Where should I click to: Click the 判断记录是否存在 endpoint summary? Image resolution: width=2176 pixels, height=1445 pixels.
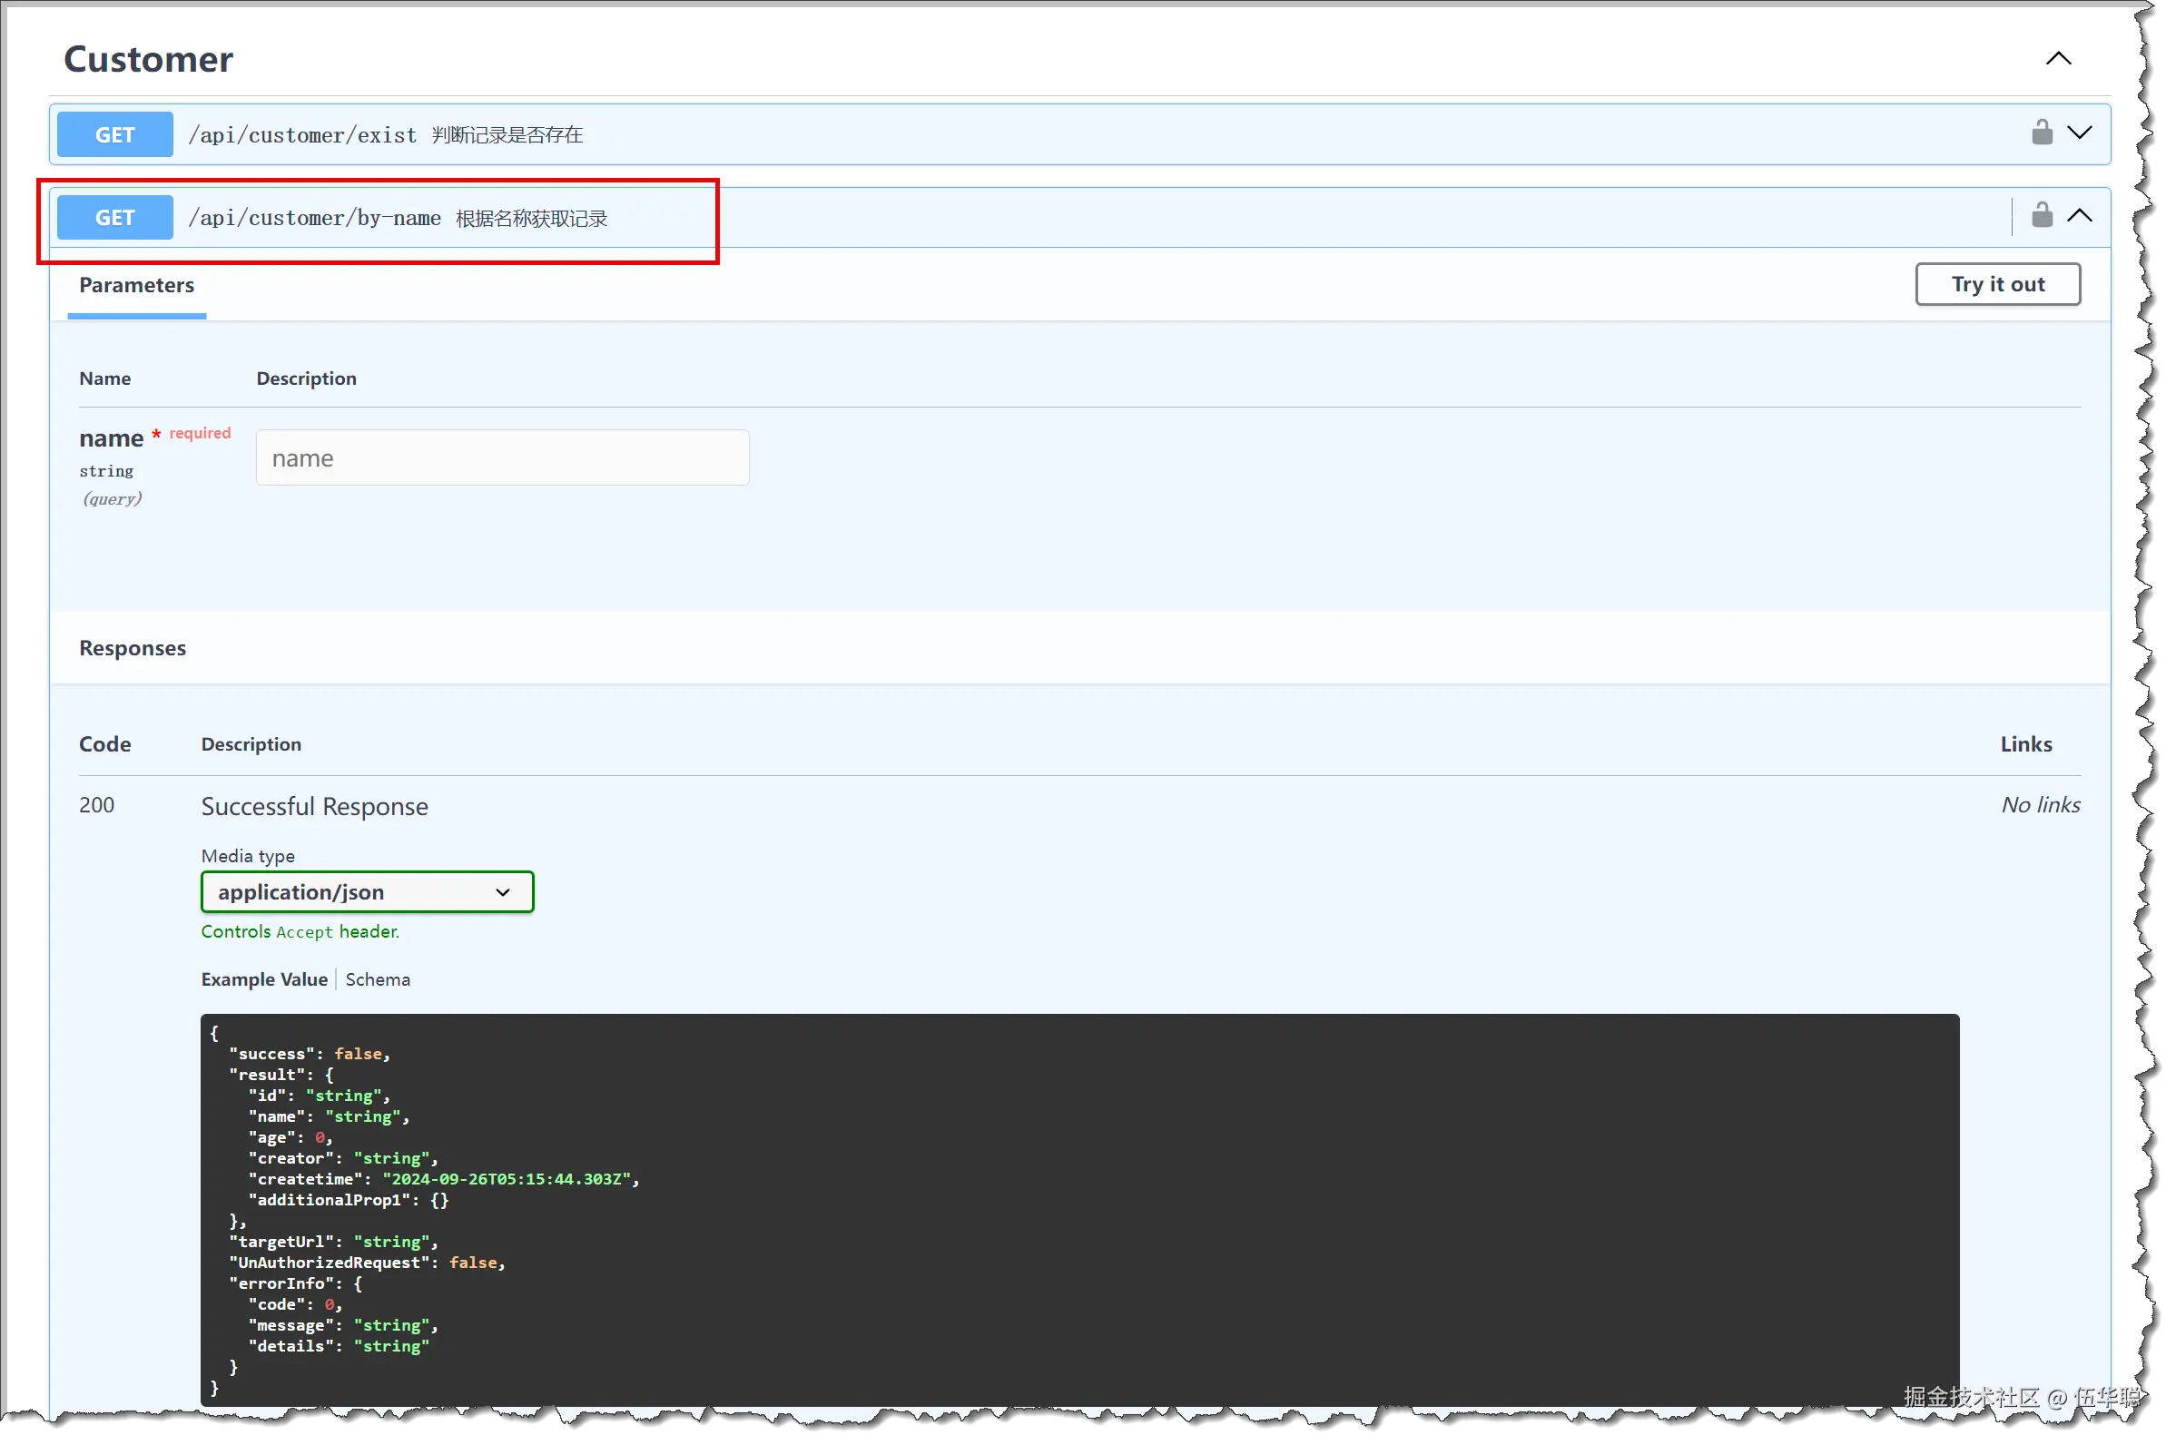tap(507, 135)
